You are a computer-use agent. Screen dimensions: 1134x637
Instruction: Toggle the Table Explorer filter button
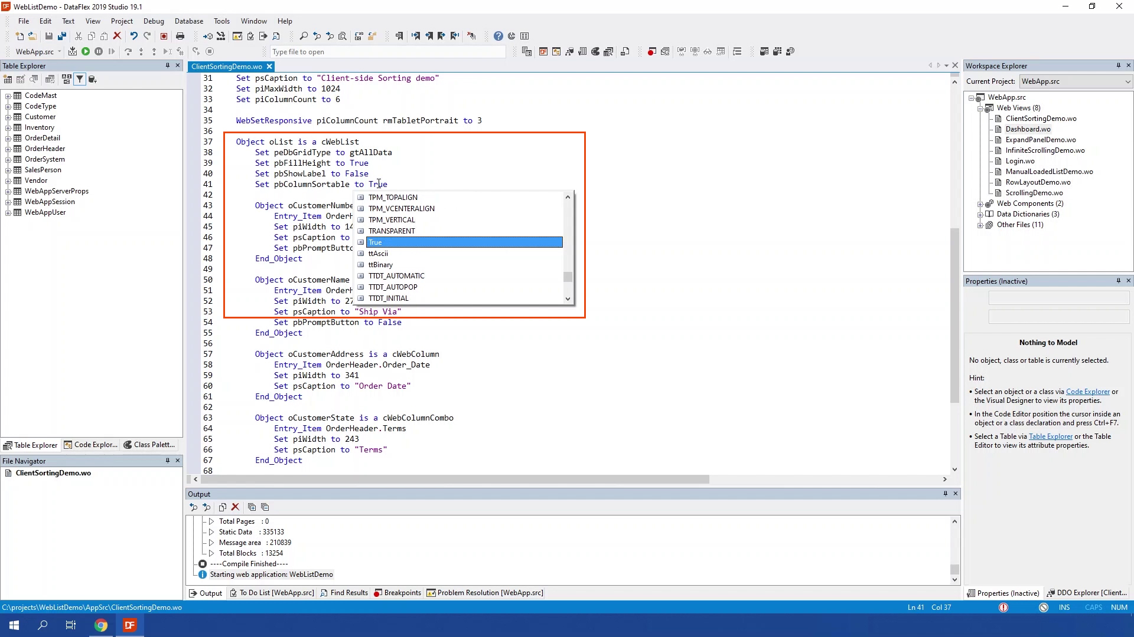(x=79, y=79)
